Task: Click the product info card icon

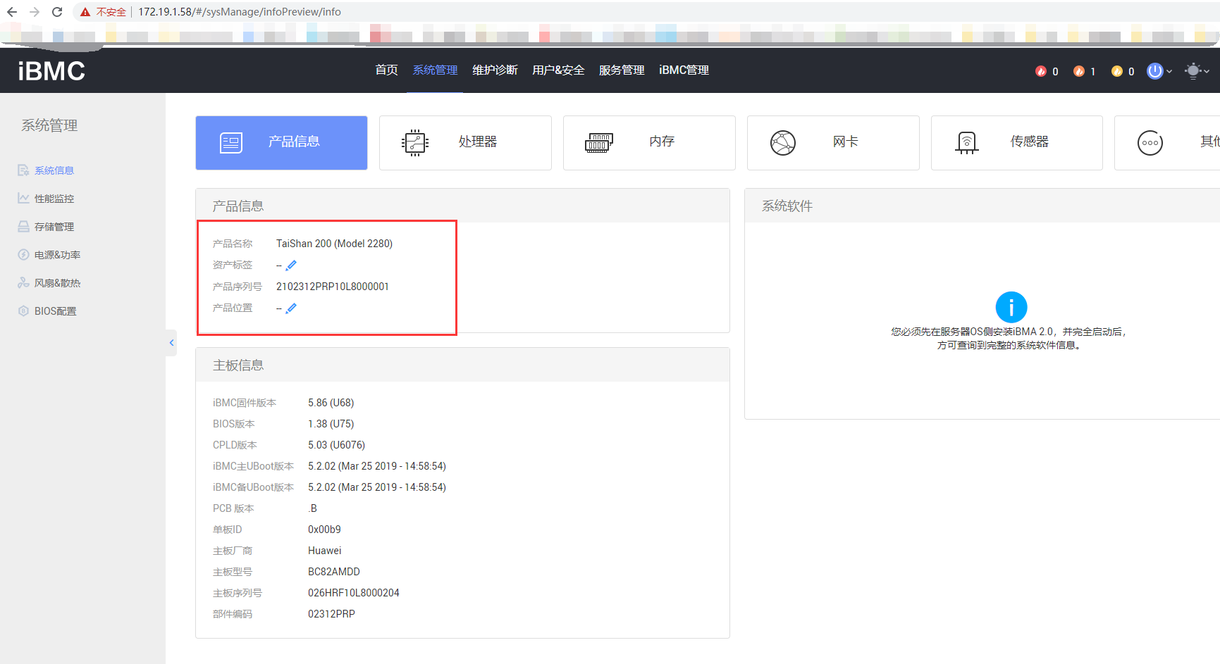Action: point(231,143)
